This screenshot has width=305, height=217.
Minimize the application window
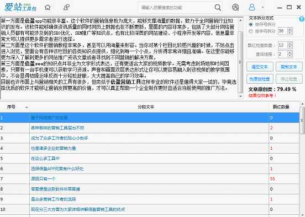pyautogui.click(x=280, y=8)
